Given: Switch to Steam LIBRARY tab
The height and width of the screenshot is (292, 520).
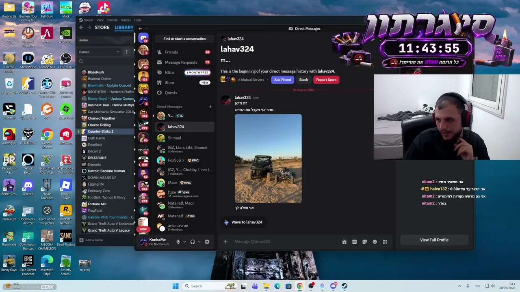Looking at the screenshot, I should point(124,28).
